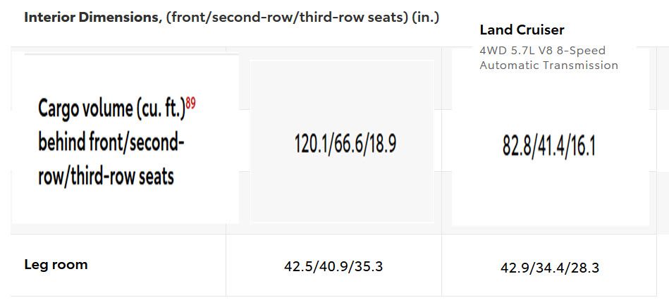Click the Leg room row label
669x305 pixels.
coord(56,264)
